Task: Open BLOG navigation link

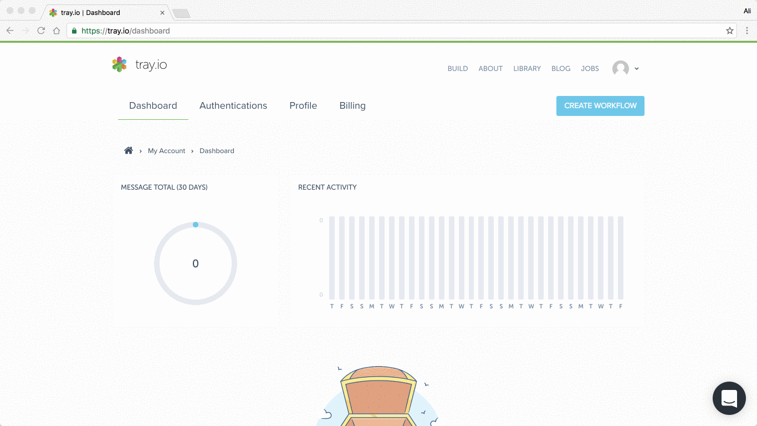Action: point(561,69)
